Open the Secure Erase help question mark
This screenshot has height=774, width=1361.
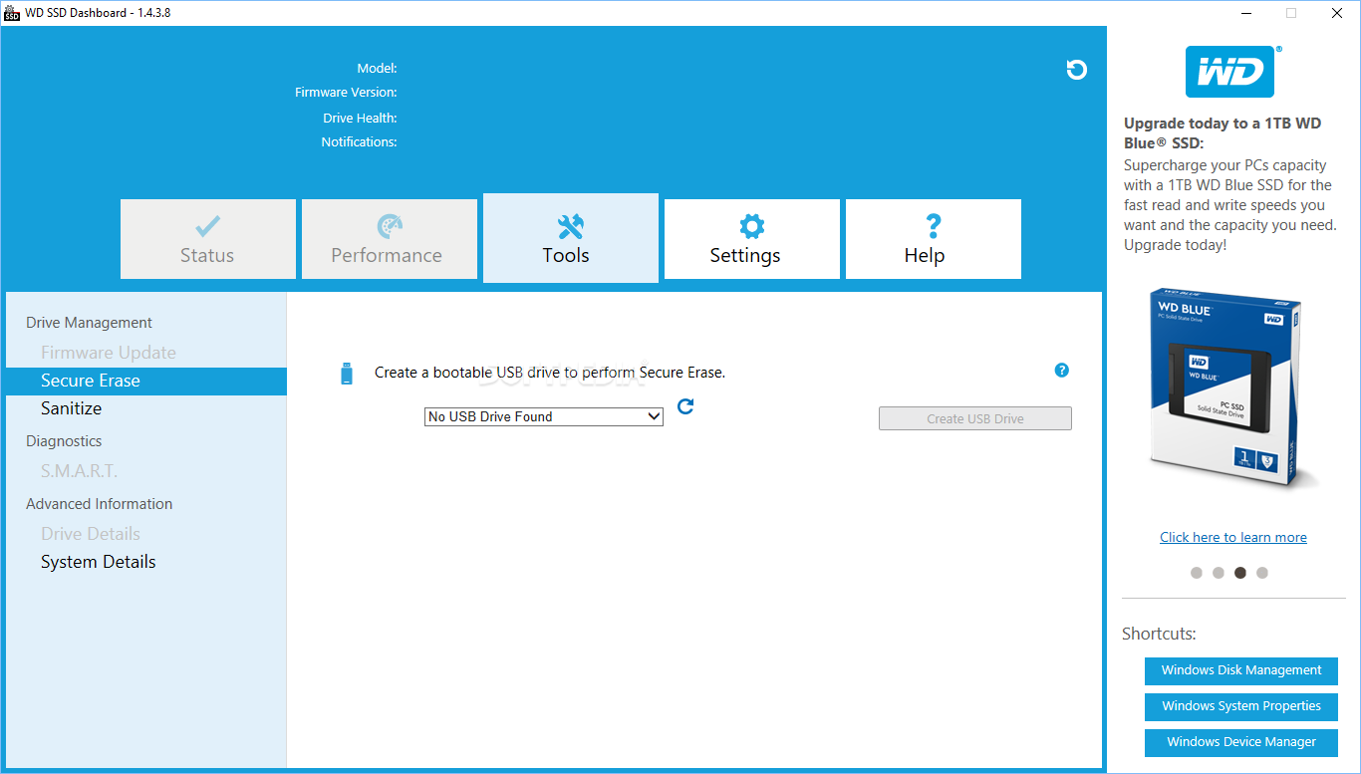point(1061,371)
